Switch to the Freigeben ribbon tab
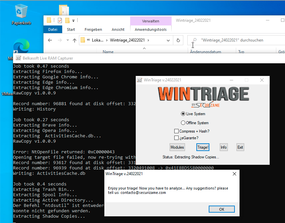The height and width of the screenshot is (223, 285). 93,29
